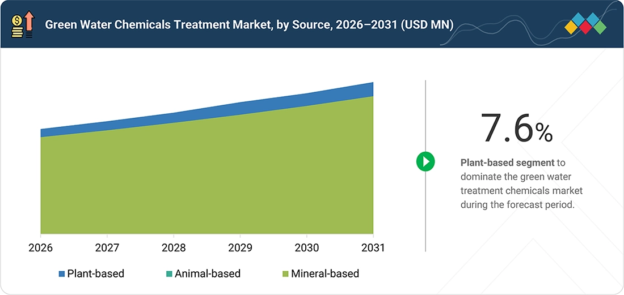Click the Animal-based legend label
This screenshot has height=295, width=624.
207,273
